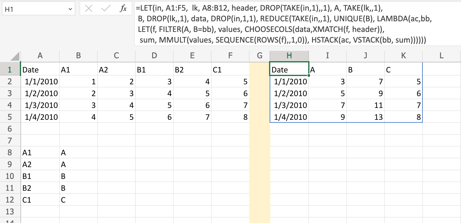Click the fill handle on cell H1

tap(309, 75)
